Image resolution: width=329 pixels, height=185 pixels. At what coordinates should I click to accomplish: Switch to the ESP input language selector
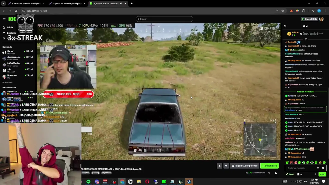(306, 182)
